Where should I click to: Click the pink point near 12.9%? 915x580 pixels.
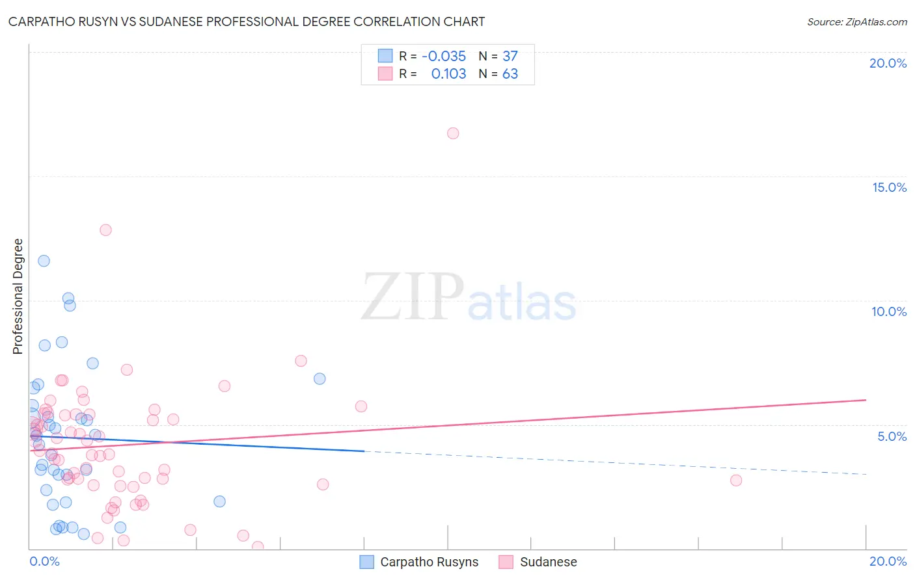click(105, 230)
